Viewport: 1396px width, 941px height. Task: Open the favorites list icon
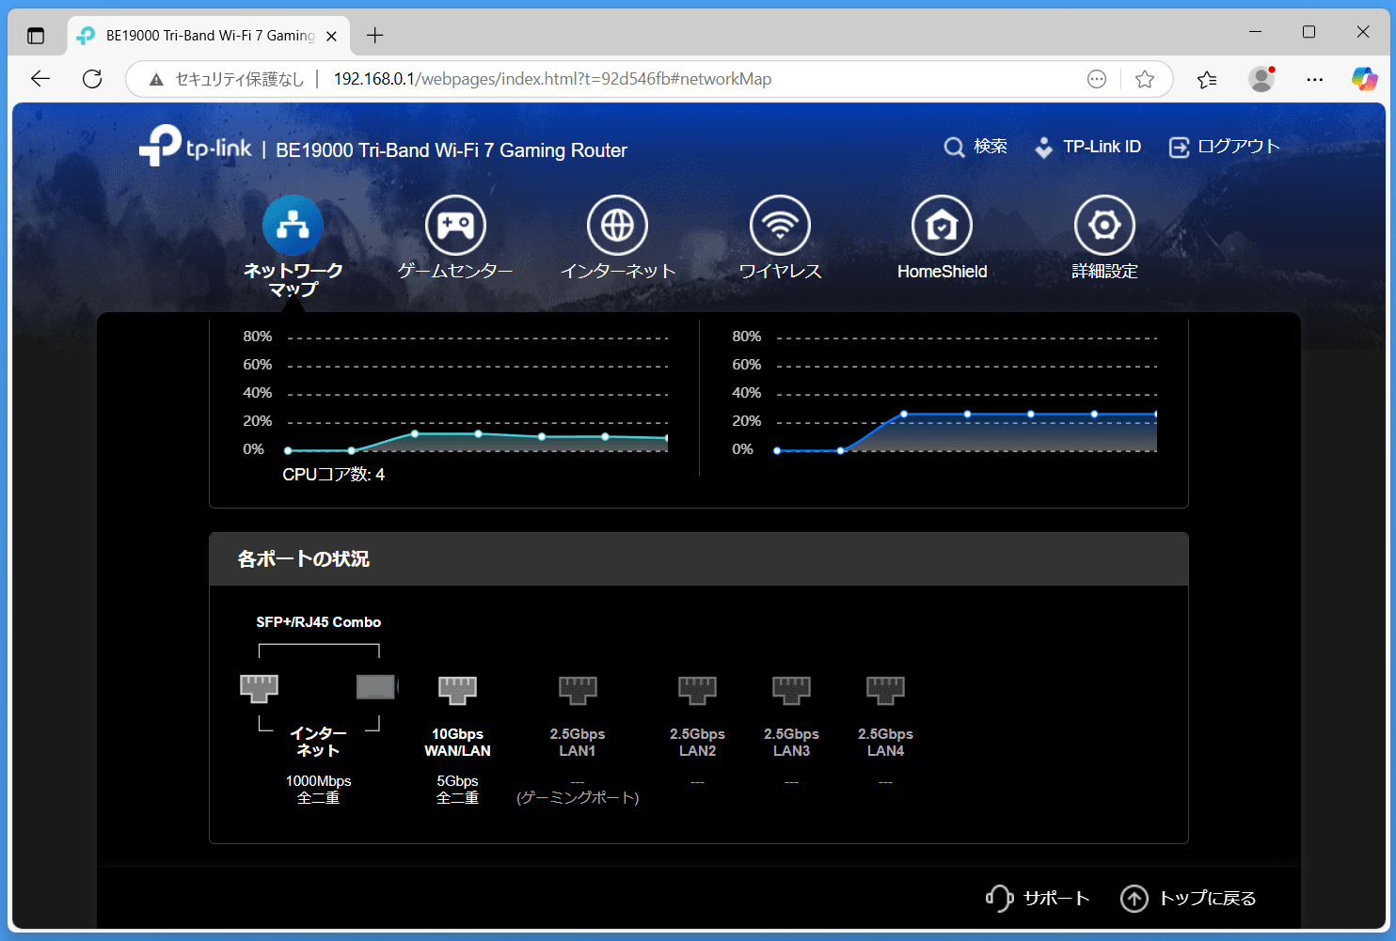coord(1207,79)
